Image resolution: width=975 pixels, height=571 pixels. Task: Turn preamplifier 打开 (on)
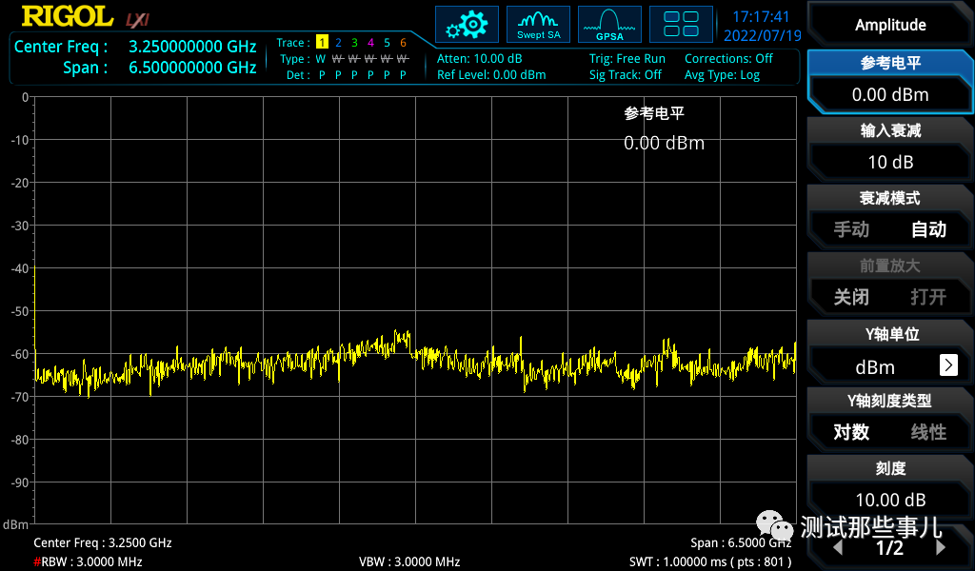pos(928,297)
